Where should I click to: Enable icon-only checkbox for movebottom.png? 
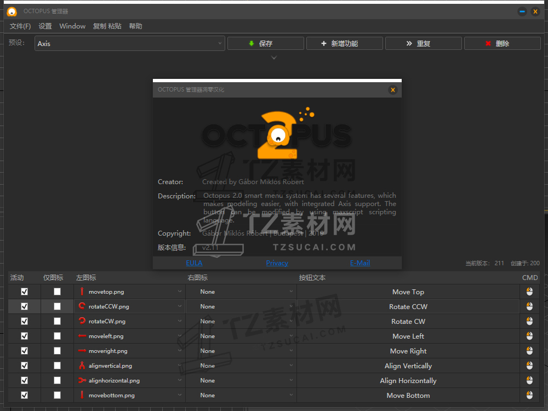coord(58,395)
